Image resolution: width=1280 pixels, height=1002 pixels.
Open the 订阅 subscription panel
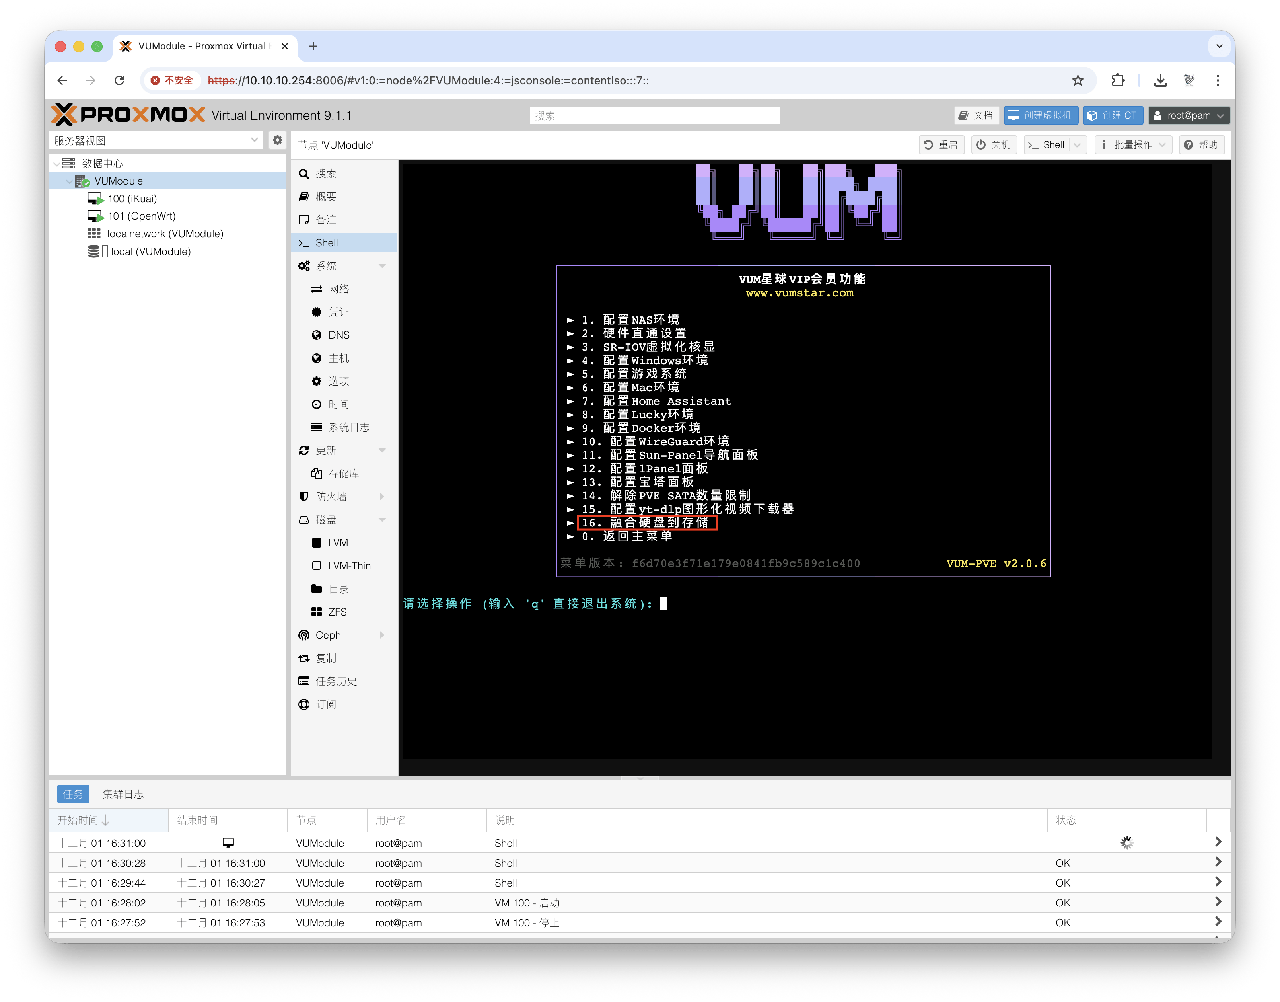click(329, 704)
